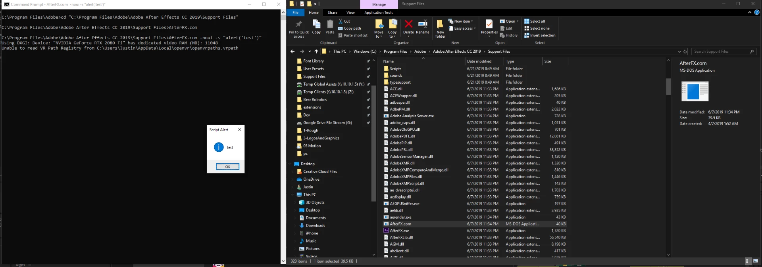Collapse the ribbon with chevron
Image resolution: width=762 pixels, height=267 pixels.
(x=750, y=12)
